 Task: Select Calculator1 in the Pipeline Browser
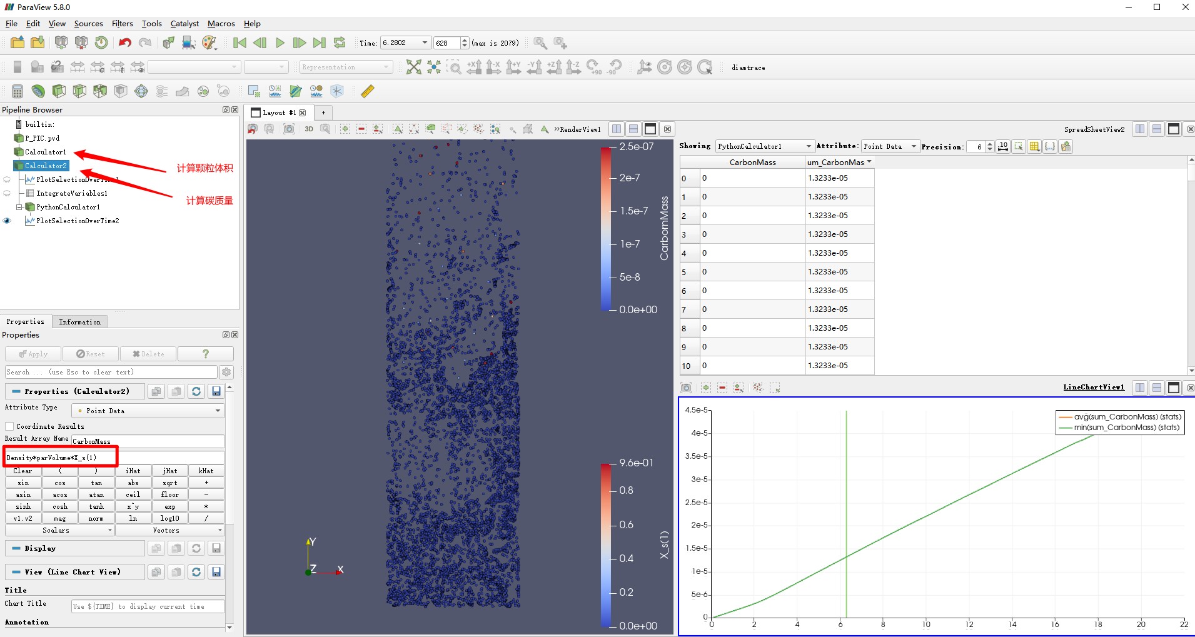pyautogui.click(x=45, y=152)
